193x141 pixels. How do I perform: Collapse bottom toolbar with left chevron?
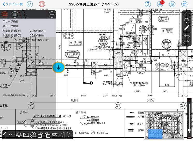click(4, 135)
